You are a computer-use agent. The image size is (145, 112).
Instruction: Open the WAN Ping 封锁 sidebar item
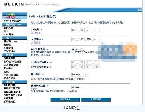[x=11, y=75]
